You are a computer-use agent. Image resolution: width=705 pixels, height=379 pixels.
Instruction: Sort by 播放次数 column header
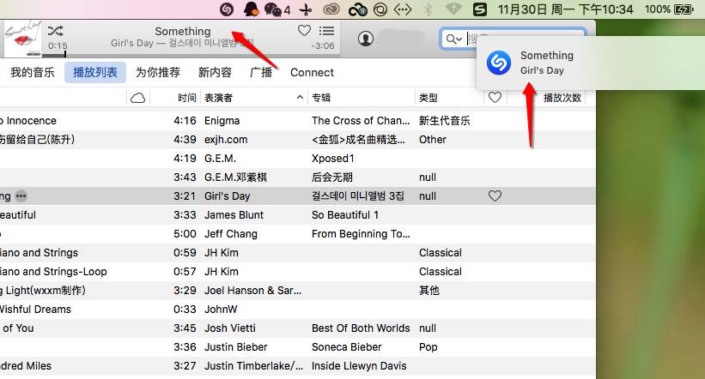pos(562,98)
